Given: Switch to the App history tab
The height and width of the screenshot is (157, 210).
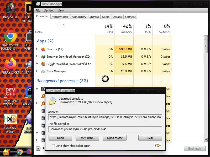Looking at the screenshot, I should [79, 17].
